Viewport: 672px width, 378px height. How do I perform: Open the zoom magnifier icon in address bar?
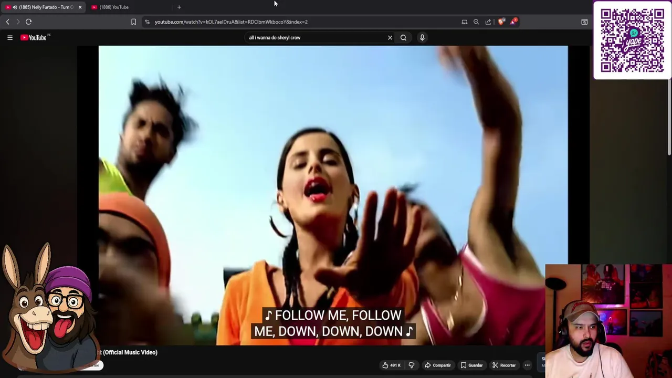476,22
